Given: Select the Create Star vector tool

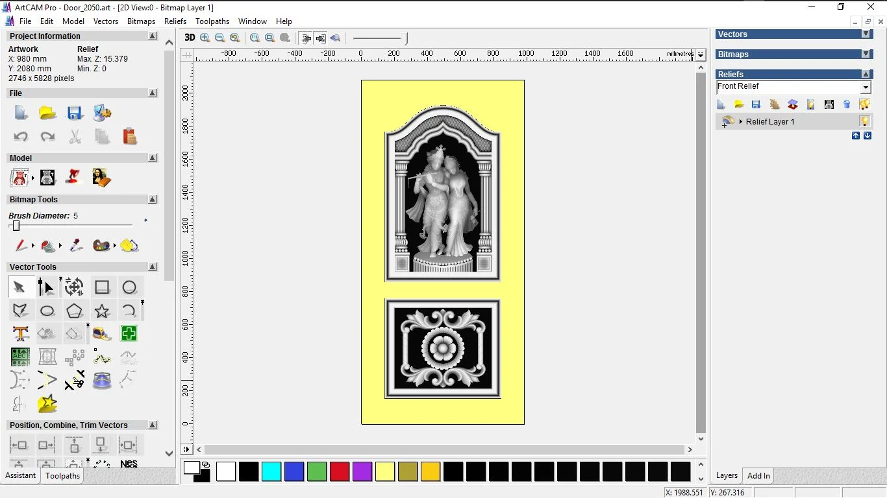Looking at the screenshot, I should coord(102,311).
